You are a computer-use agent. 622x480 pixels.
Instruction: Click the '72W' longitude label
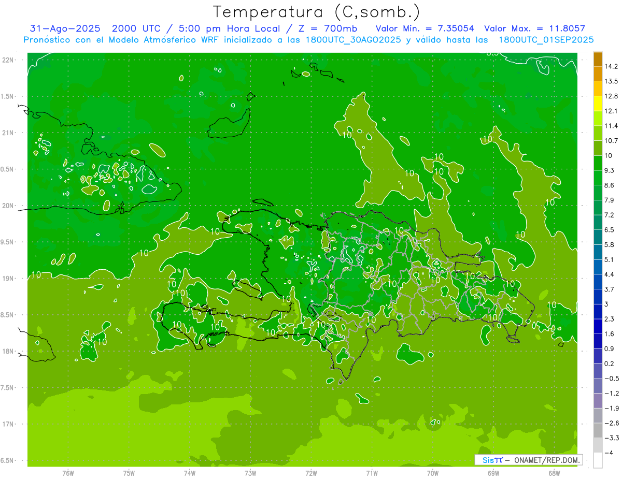click(x=312, y=473)
